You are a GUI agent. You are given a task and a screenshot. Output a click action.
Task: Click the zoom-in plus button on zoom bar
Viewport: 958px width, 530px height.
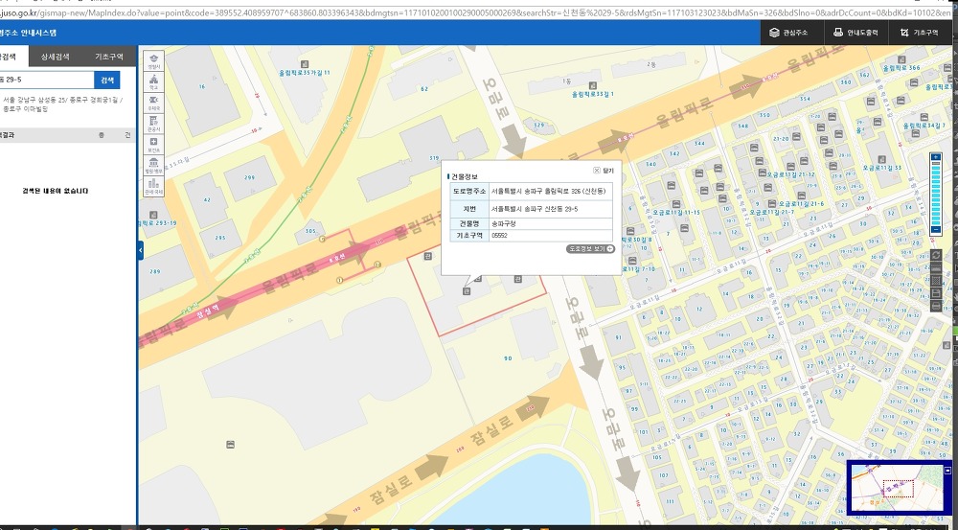tap(935, 157)
